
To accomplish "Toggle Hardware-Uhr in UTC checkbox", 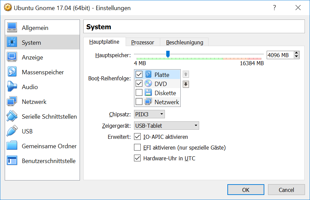I will point(137,158).
